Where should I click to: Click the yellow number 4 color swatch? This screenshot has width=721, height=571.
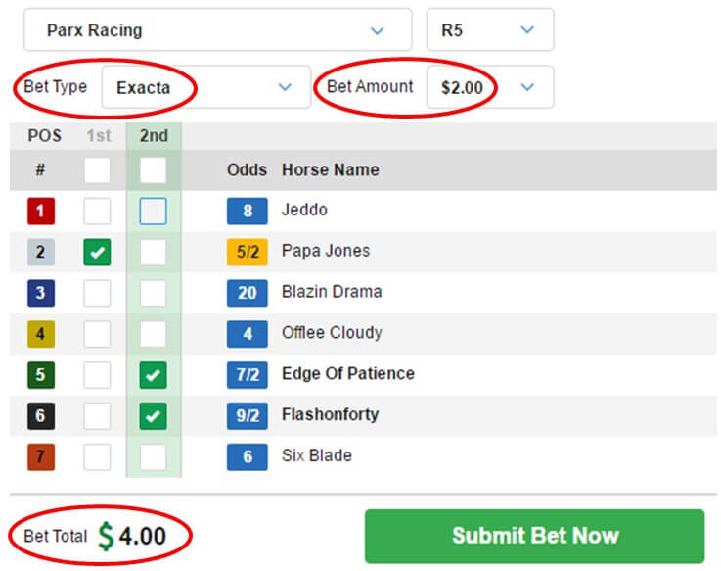pos(40,334)
